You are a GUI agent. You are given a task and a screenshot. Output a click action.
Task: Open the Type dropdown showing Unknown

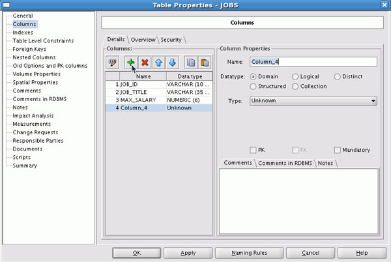[x=313, y=101]
